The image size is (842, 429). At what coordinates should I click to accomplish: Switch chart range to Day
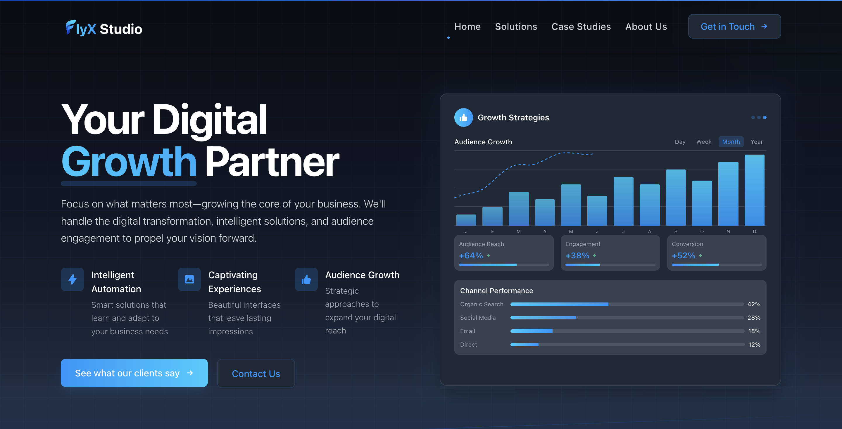pos(680,142)
